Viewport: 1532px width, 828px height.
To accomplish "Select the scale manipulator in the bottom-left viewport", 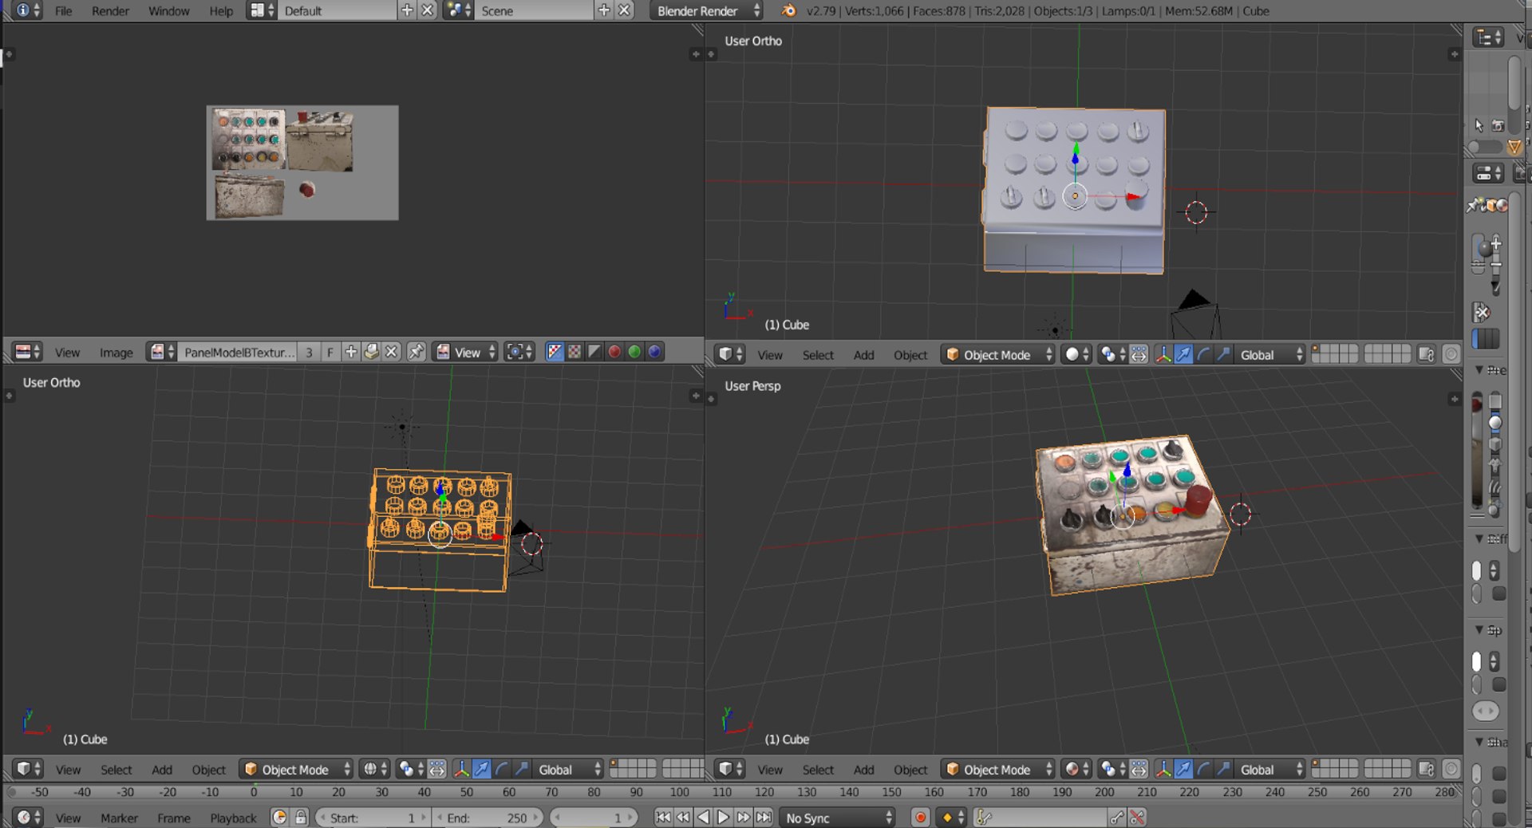I will tap(522, 769).
